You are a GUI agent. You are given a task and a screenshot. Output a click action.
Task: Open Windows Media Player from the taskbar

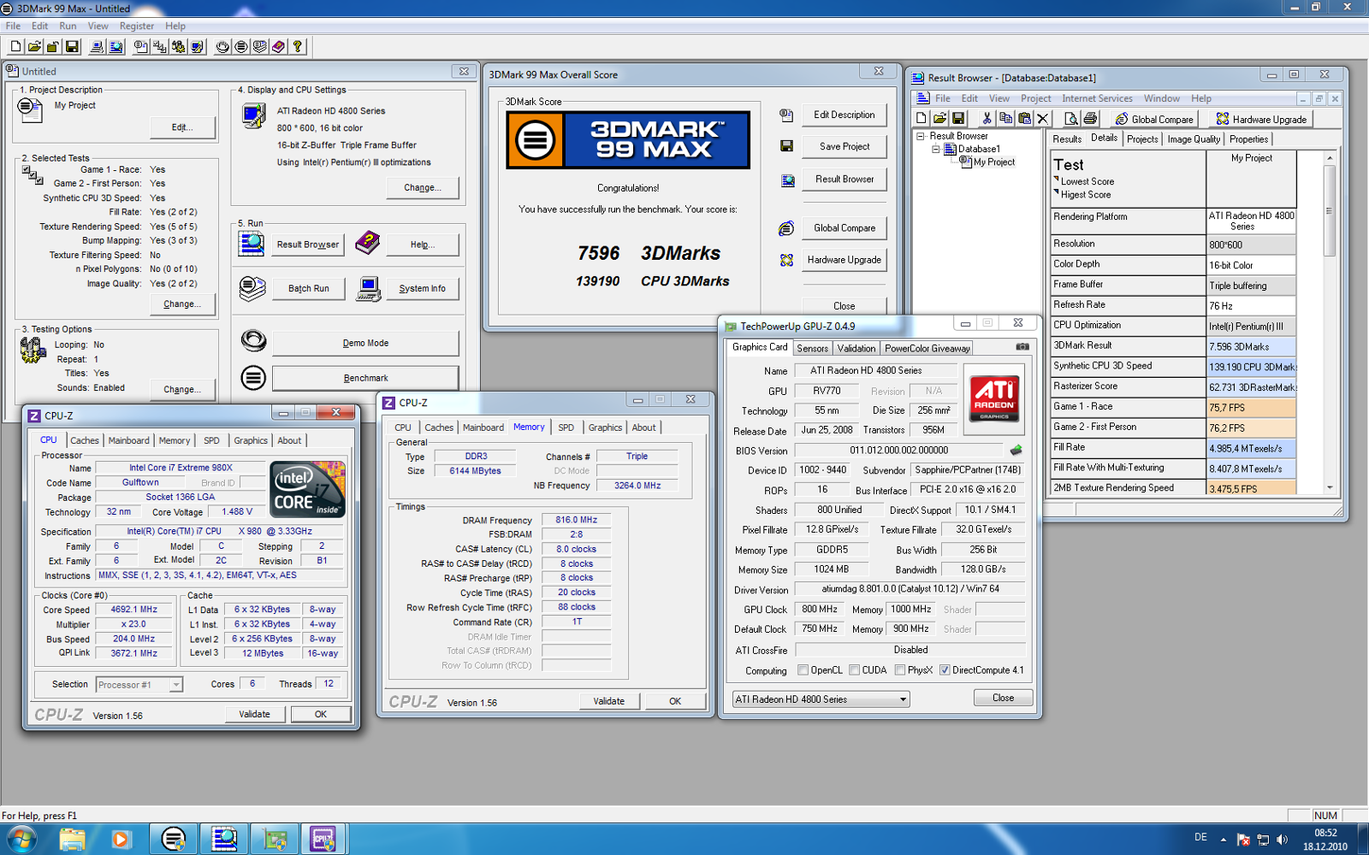pyautogui.click(x=121, y=839)
